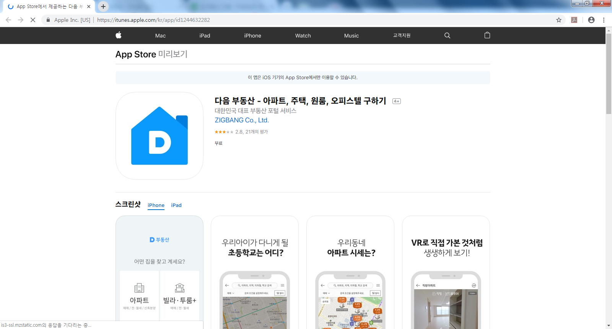The width and height of the screenshot is (612, 329).
Task: Open the Chrome profile avatar icon
Action: click(591, 20)
